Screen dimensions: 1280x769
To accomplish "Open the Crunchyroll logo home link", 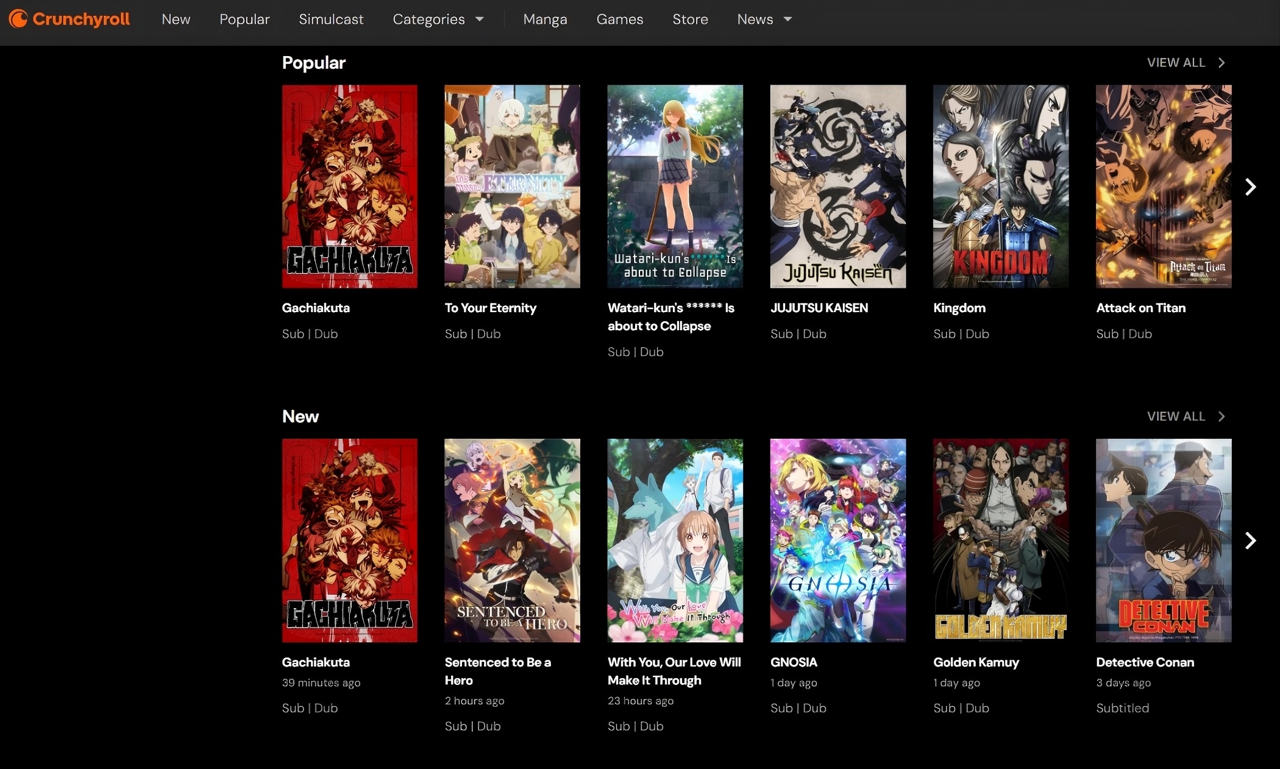I will (x=69, y=19).
